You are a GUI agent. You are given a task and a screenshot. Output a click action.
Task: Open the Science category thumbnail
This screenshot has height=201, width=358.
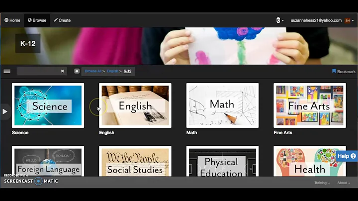[48, 105]
